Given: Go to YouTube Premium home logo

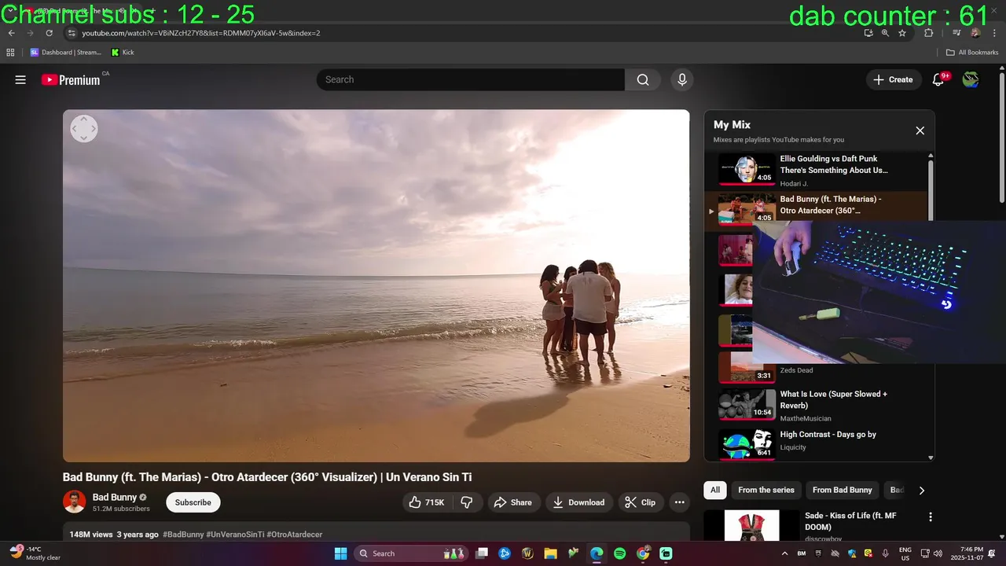Looking at the screenshot, I should click(71, 79).
